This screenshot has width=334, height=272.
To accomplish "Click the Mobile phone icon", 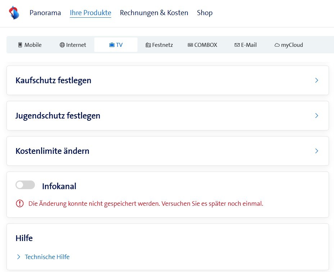I will (20, 45).
